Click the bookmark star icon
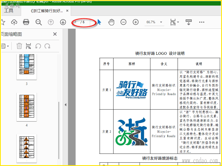Viewport: 222px width, 166px height. pyautogui.click(x=3, y=22)
